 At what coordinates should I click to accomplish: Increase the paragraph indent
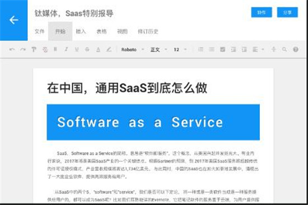pos(244,50)
